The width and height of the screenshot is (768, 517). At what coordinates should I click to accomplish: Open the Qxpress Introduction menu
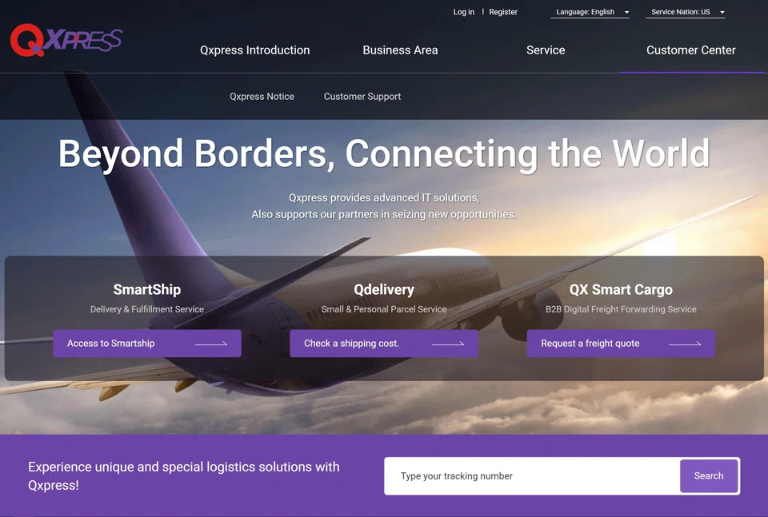254,50
